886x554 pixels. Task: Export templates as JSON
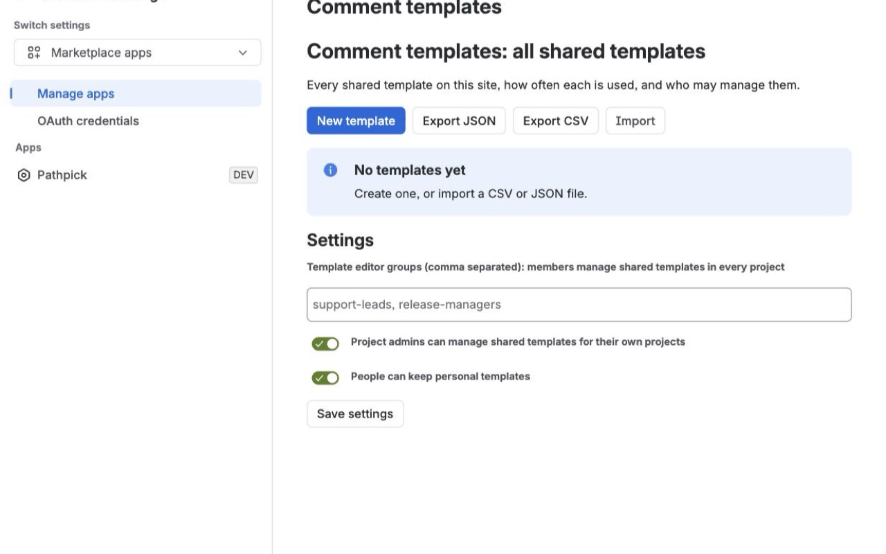point(459,120)
